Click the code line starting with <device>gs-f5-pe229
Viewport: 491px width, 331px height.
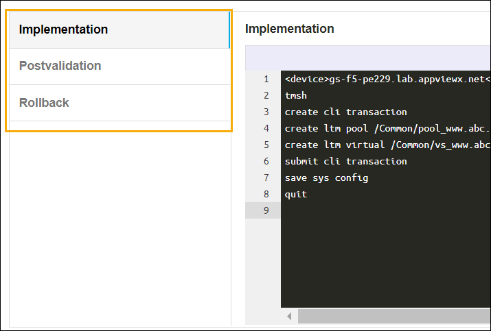pyautogui.click(x=387, y=79)
